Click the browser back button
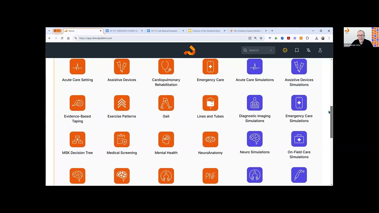The height and width of the screenshot is (213, 379). coord(49,38)
